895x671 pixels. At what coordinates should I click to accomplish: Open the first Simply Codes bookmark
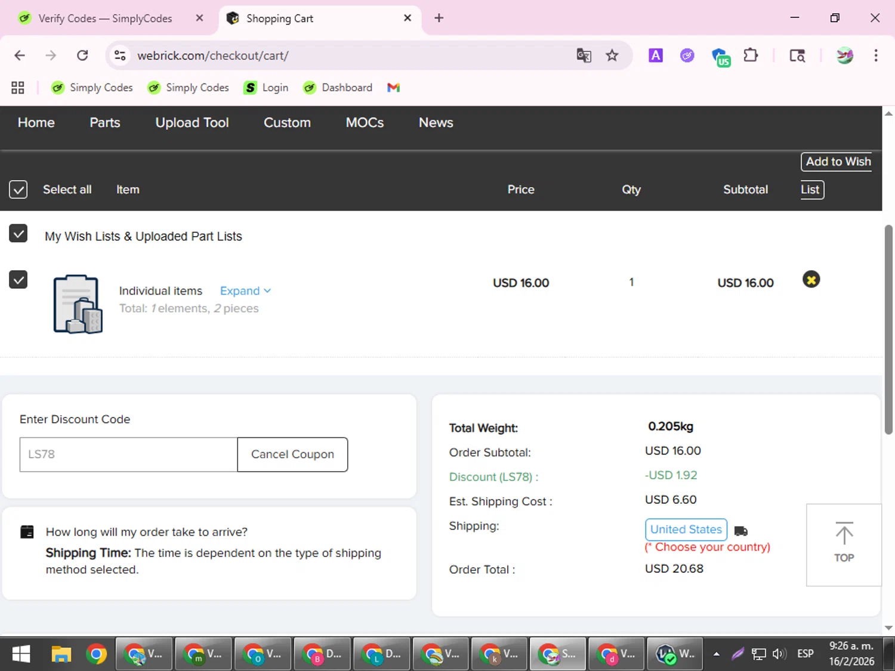tap(92, 88)
